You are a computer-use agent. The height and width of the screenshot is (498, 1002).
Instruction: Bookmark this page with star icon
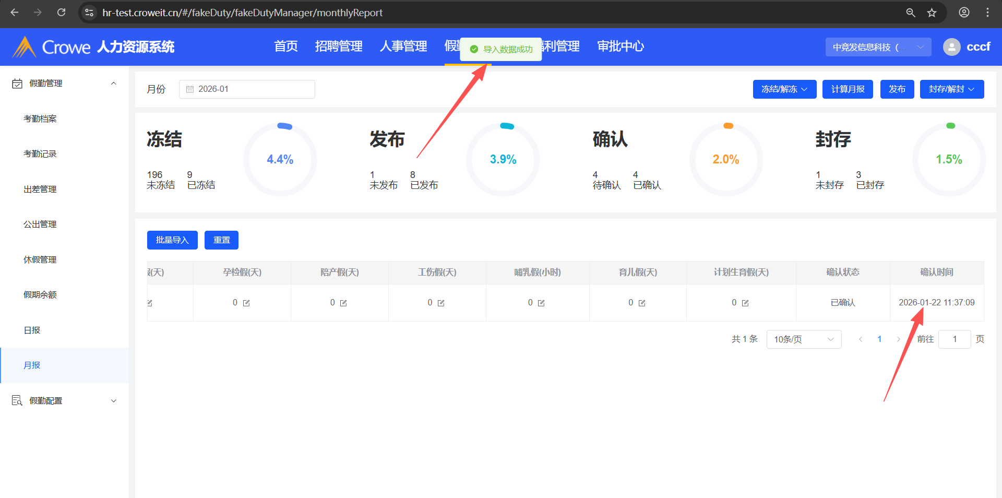tap(932, 13)
